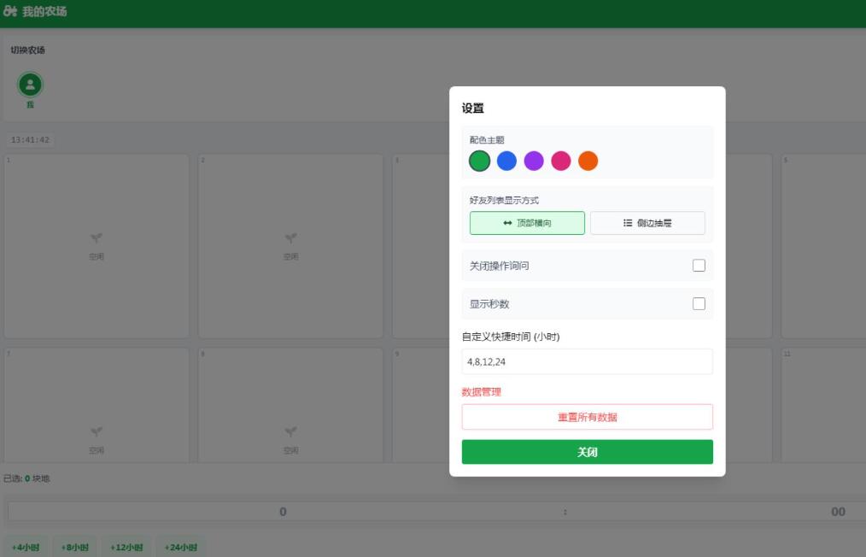Enable the 关闭操作询问 checkbox
The image size is (866, 557).
pos(699,265)
